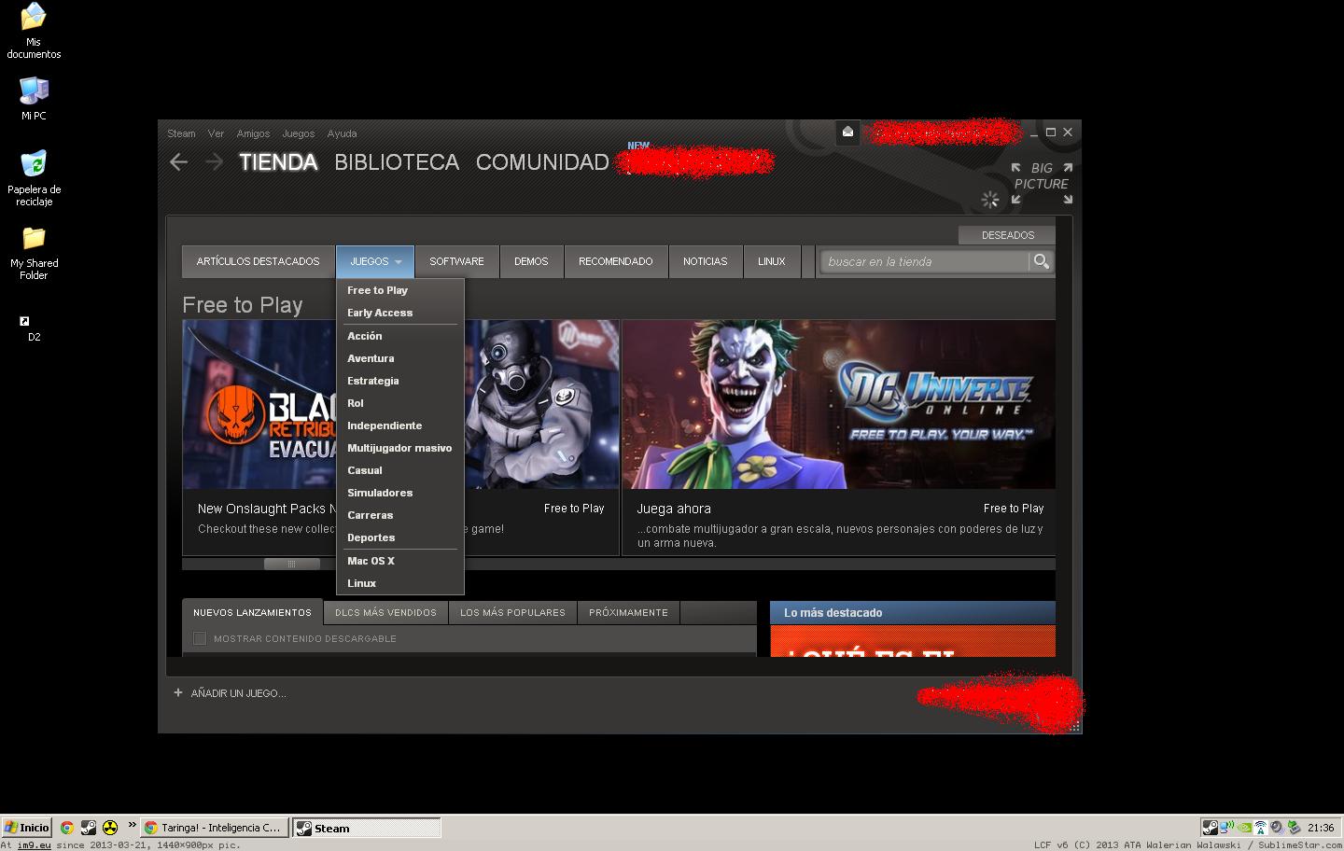Select the My Shared Folder desktop icon
Screen dimensions: 1344x851
point(34,253)
